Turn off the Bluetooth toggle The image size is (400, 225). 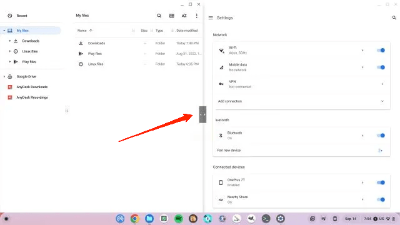pos(381,136)
